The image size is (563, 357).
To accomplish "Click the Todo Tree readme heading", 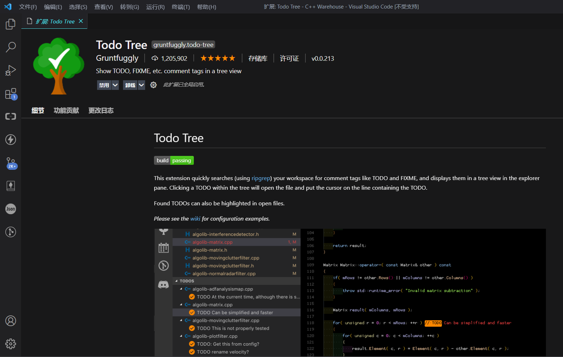I will pos(179,138).
